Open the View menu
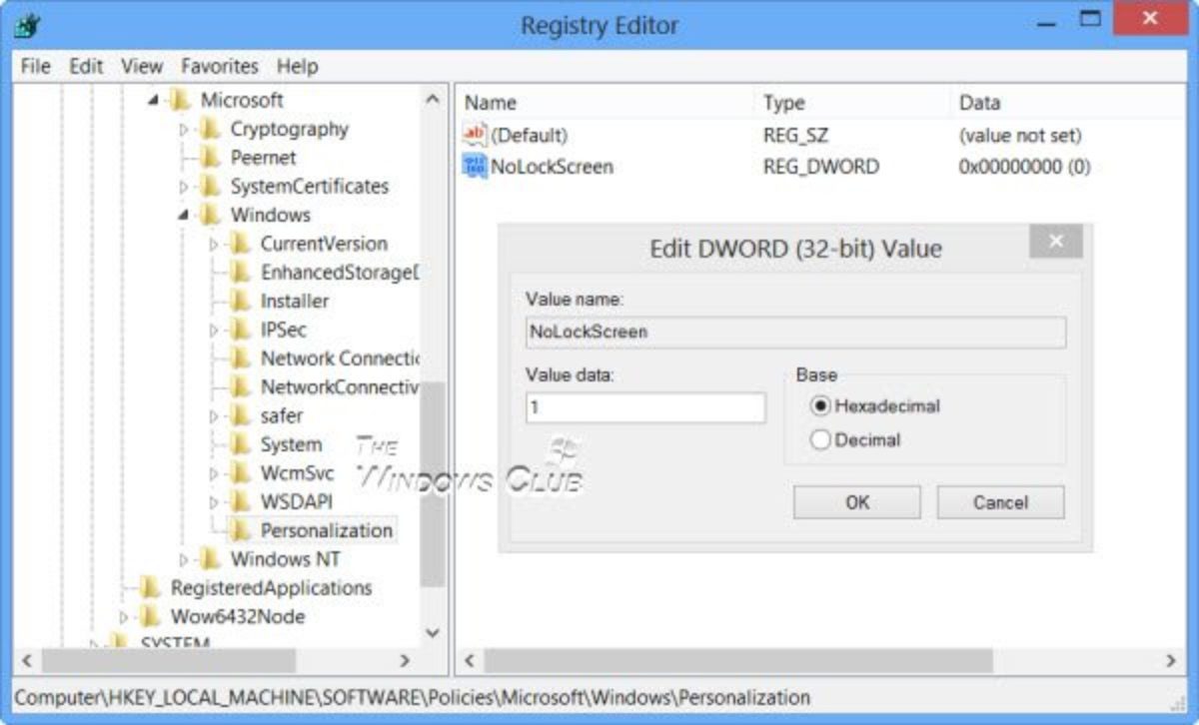The image size is (1199, 725). pyautogui.click(x=142, y=67)
